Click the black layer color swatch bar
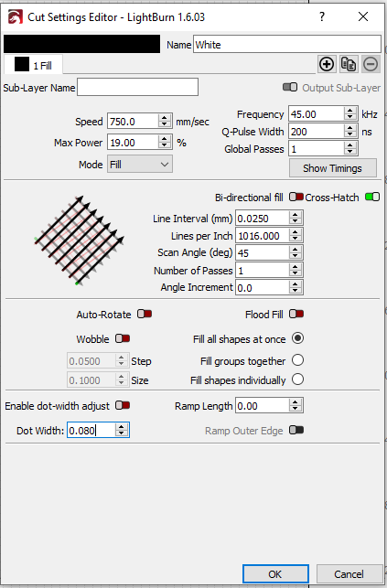387x588 pixels. [x=81, y=44]
